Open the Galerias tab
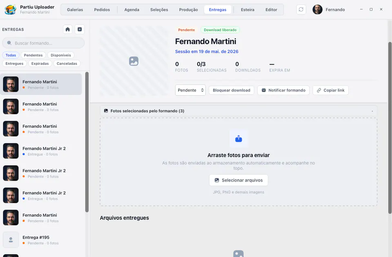This screenshot has width=392, height=257. point(75,10)
